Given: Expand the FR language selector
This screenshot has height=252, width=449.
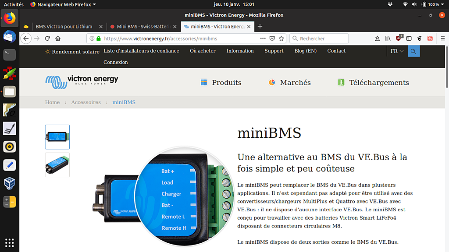Looking at the screenshot, I should tap(397, 51).
